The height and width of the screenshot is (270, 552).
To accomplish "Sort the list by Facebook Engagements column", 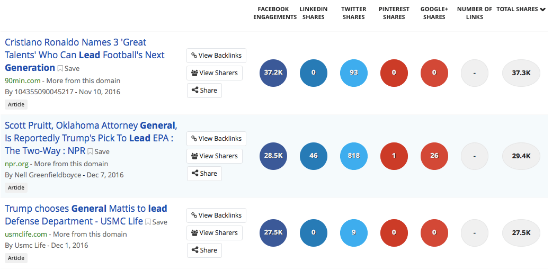I will 275,13.
